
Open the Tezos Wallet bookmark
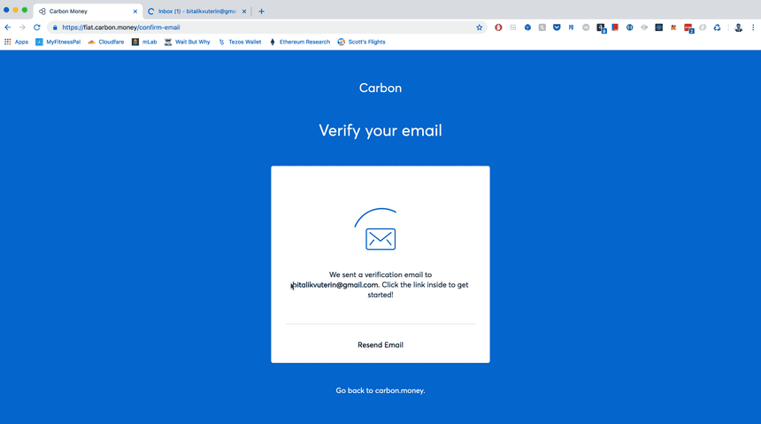240,42
